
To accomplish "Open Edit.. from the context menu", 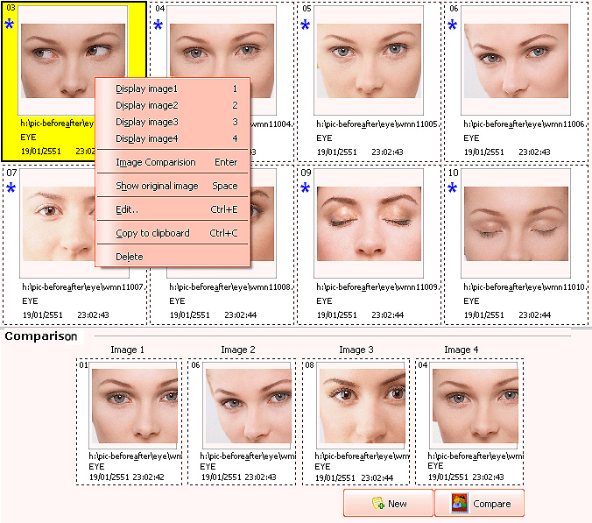I will coord(173,209).
